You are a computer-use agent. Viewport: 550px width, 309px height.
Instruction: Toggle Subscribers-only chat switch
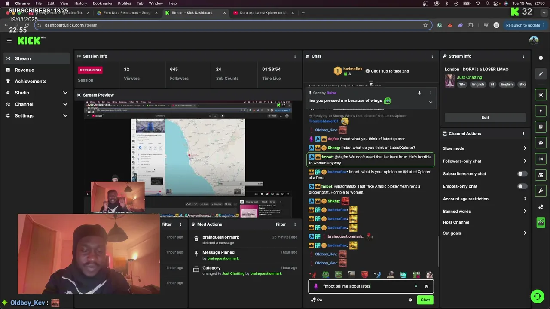tap(522, 174)
